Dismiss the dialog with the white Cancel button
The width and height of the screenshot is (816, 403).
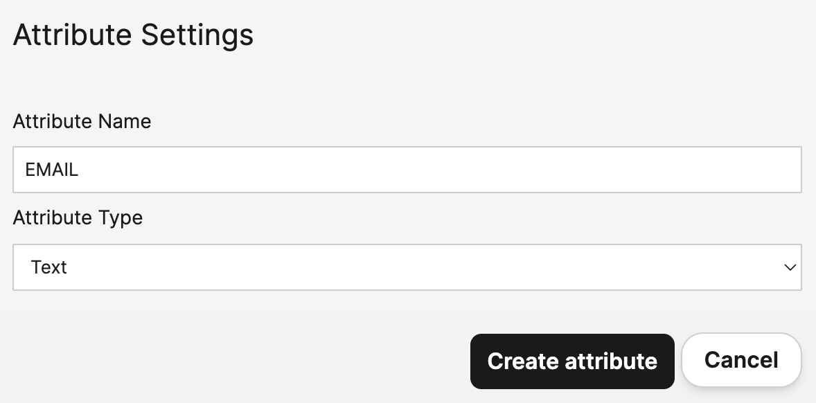741,360
